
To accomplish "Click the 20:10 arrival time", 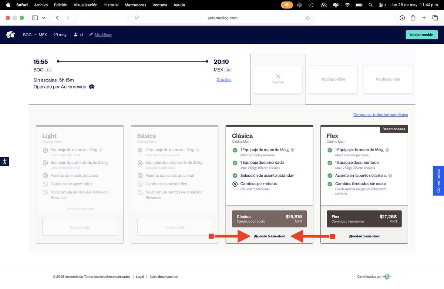I will click(x=221, y=62).
